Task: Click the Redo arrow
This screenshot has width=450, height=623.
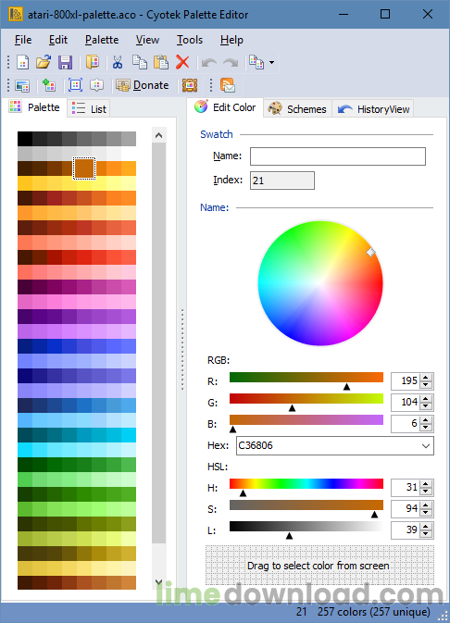Action: [231, 62]
